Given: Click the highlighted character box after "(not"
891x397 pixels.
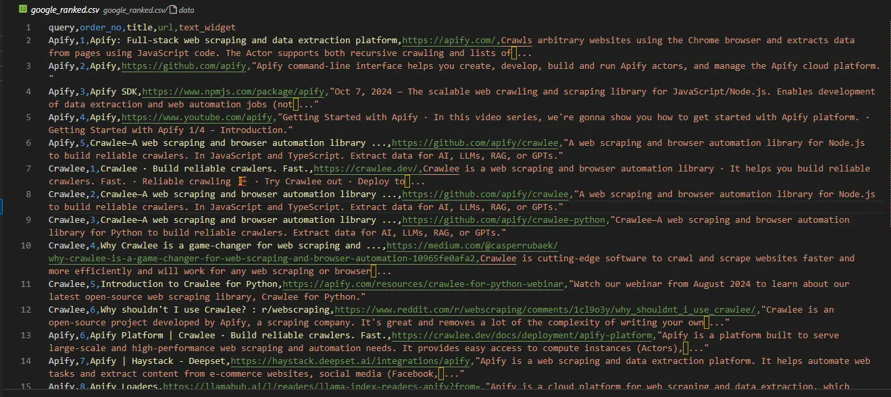Looking at the screenshot, I should tap(295, 105).
